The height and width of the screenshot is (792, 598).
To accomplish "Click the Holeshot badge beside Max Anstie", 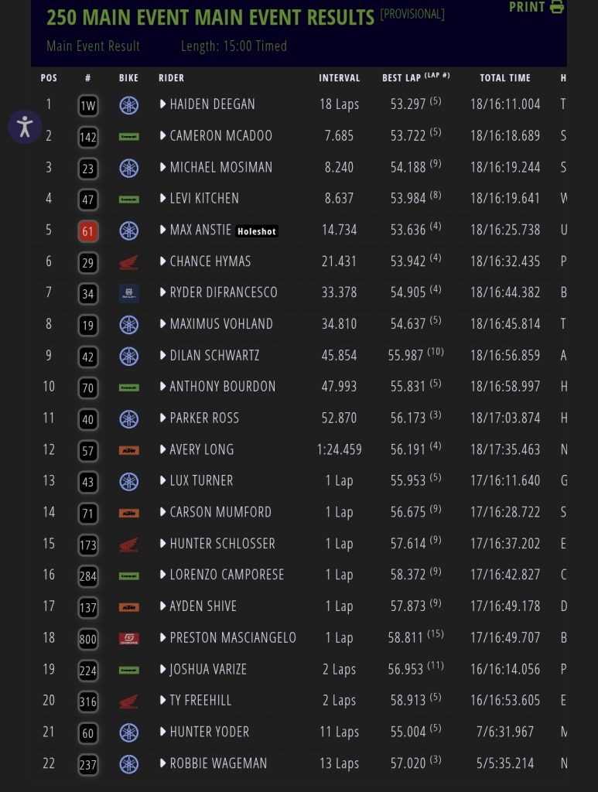I will tap(257, 231).
